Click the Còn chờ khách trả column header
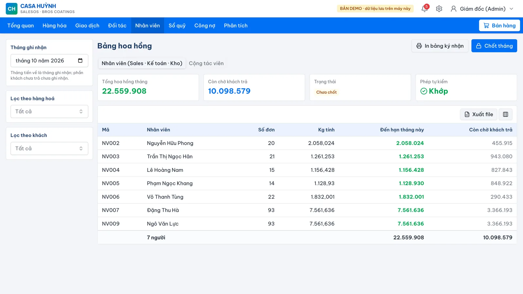523x294 pixels. pyautogui.click(x=491, y=130)
